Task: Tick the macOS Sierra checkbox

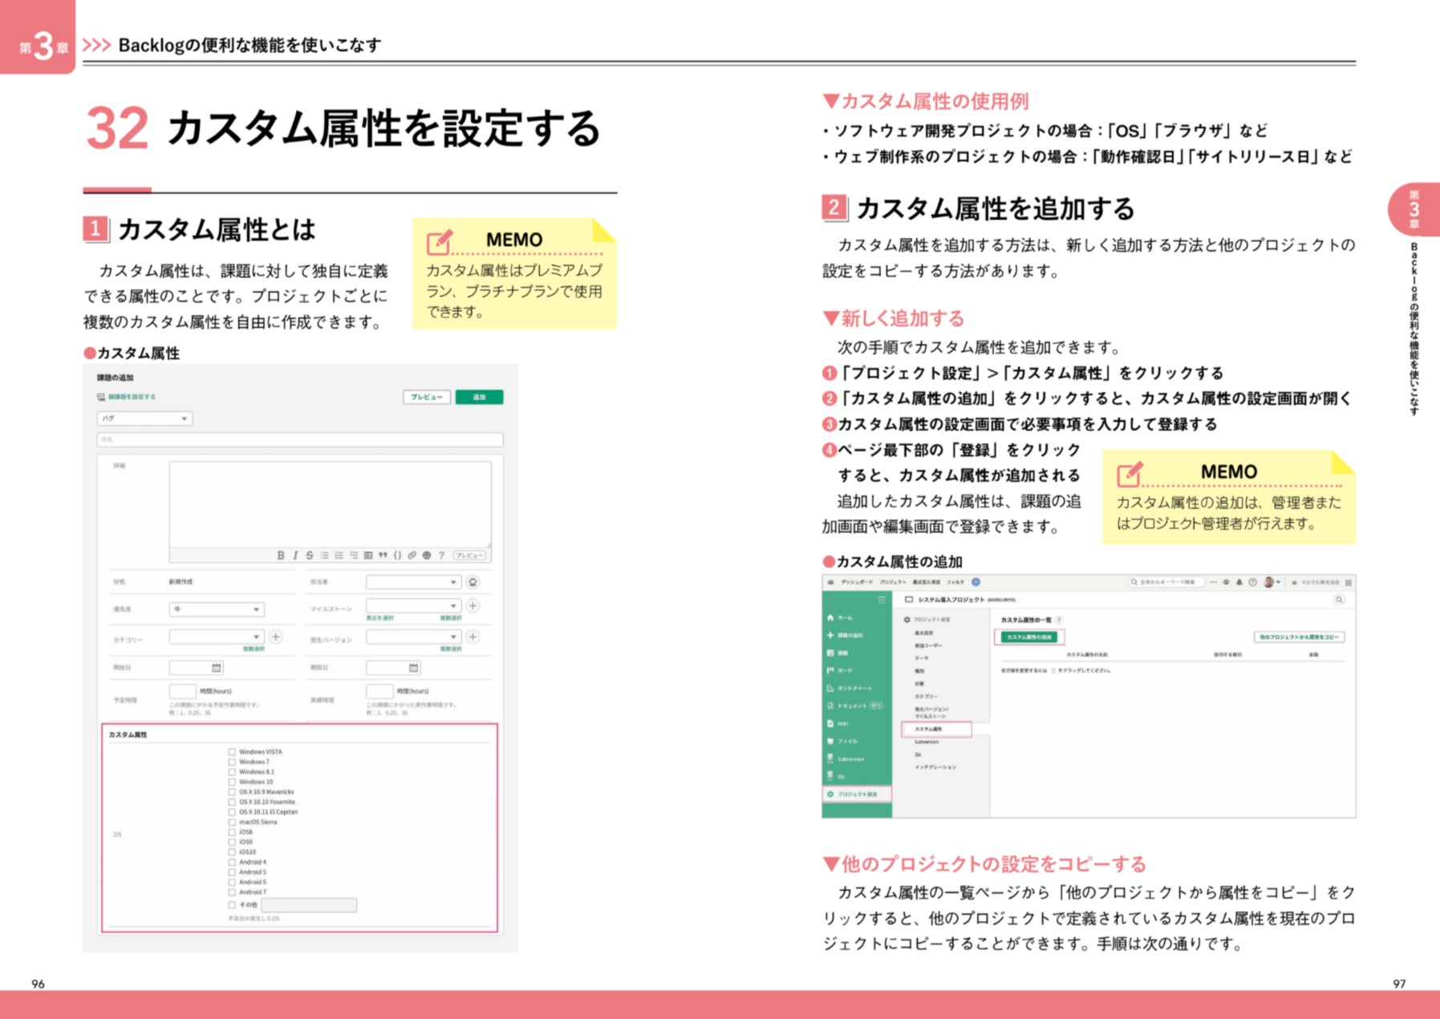Action: pos(232,822)
